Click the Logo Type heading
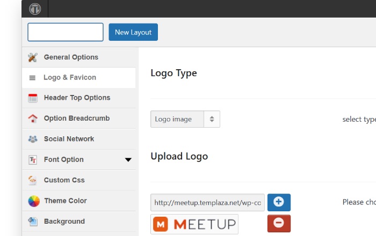This screenshot has width=376, height=236. [x=173, y=73]
